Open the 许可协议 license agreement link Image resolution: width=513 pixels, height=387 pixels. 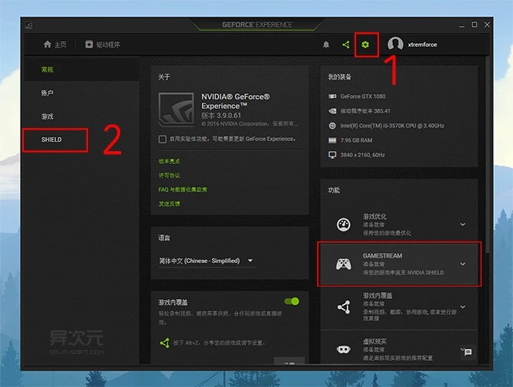coord(169,175)
